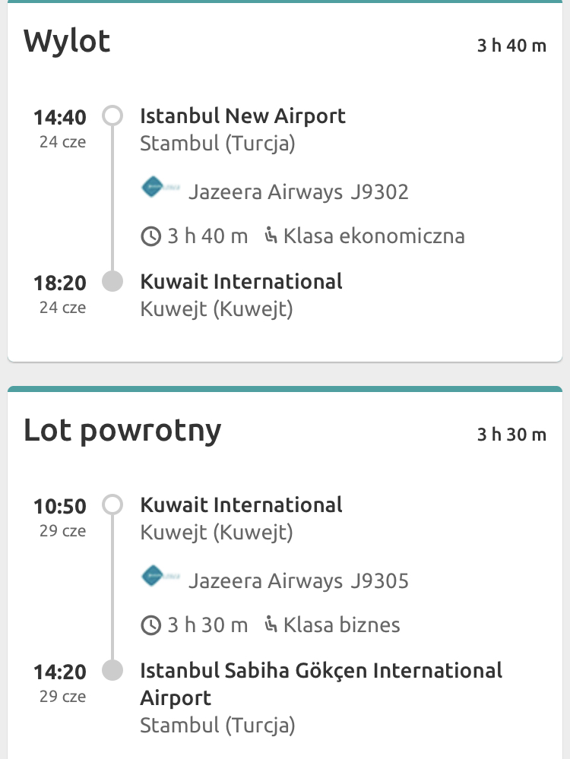Click the clock icon beside 3 h 30 m
Viewport: 570px width, 759px height.
tap(150, 625)
